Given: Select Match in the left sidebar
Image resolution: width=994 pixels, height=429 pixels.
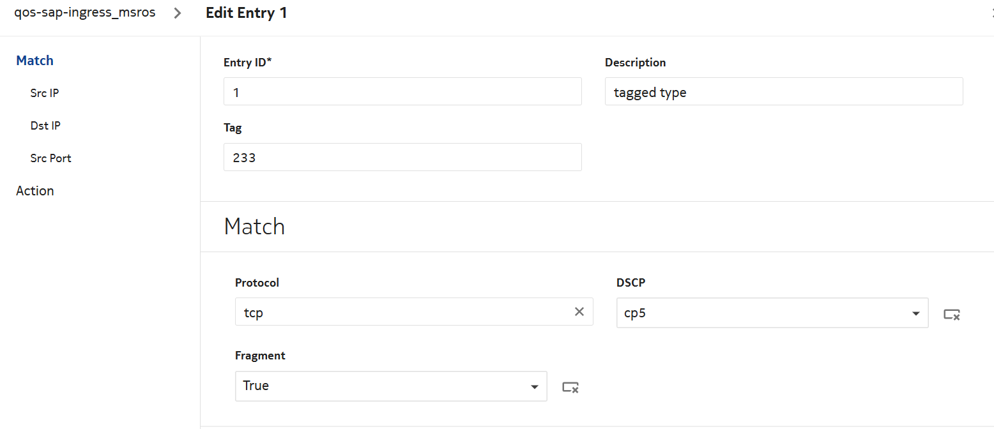Looking at the screenshot, I should click(x=34, y=61).
